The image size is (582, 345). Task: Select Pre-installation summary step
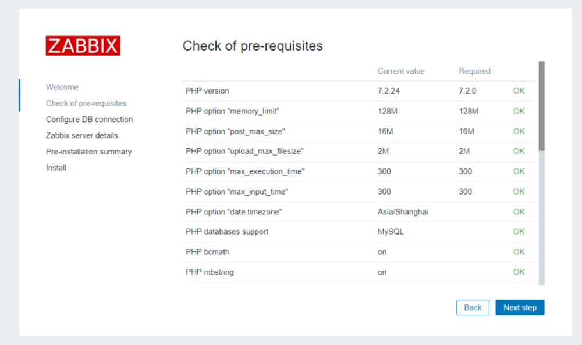[x=89, y=152]
